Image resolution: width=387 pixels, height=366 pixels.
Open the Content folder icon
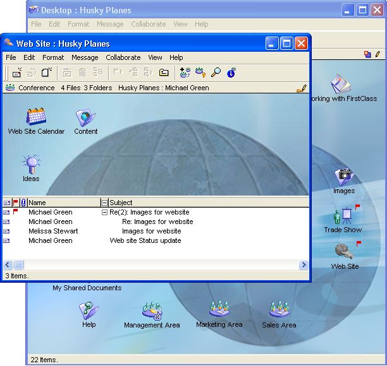(x=85, y=117)
